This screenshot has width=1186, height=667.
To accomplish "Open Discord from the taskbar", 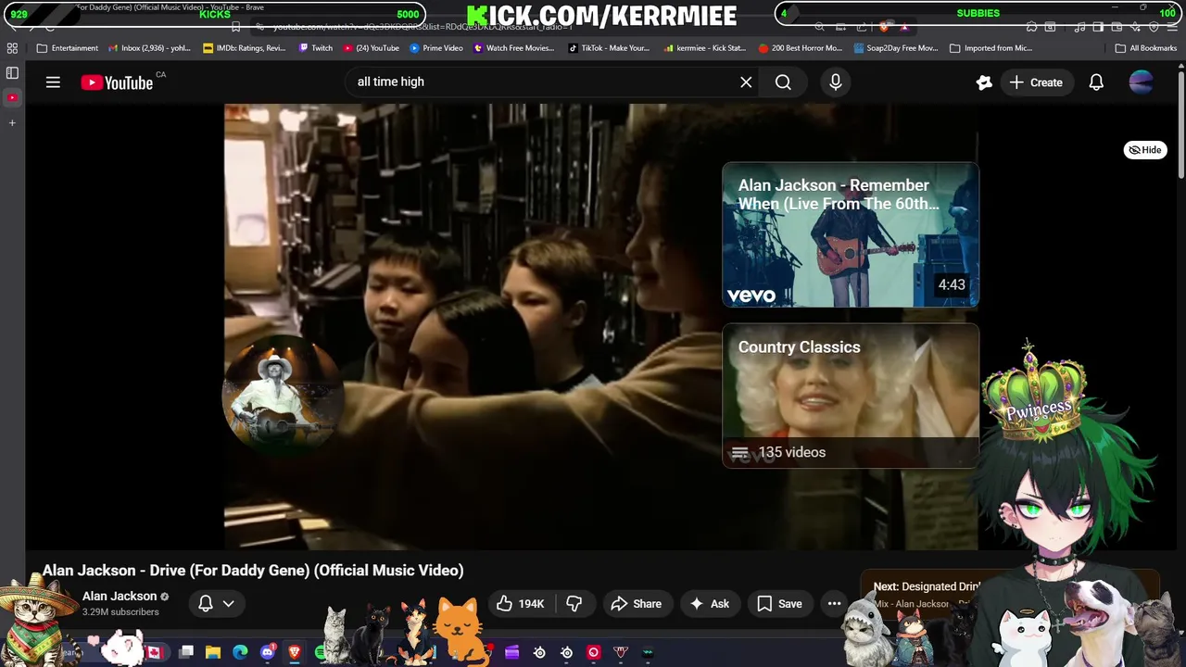I will 268,652.
